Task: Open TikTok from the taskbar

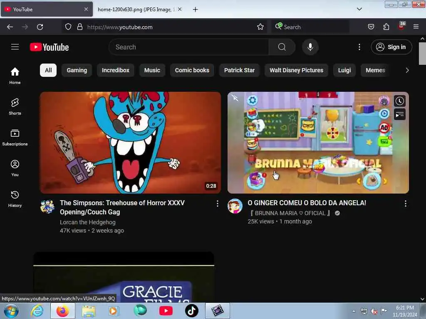Action: pos(191,311)
